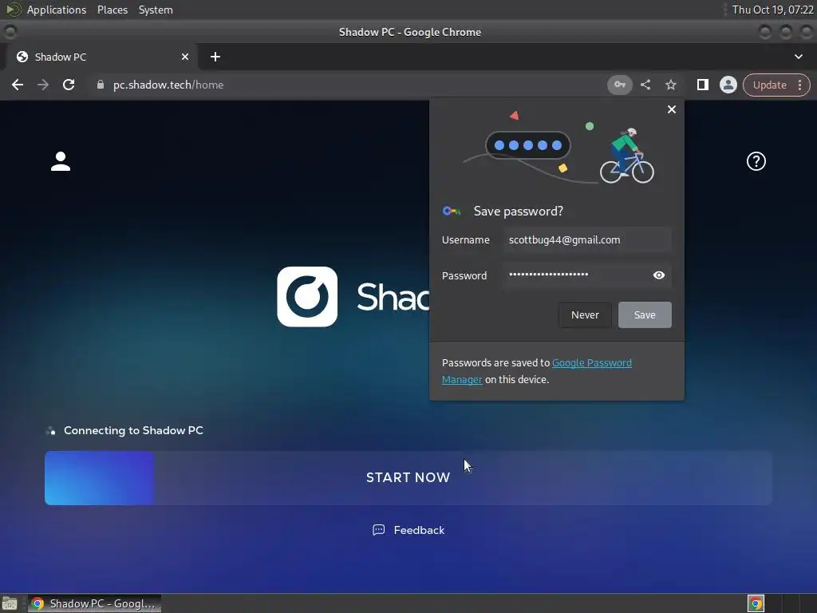Screen dimensions: 817x613
Task: Open the Feedback link
Action: (408, 530)
